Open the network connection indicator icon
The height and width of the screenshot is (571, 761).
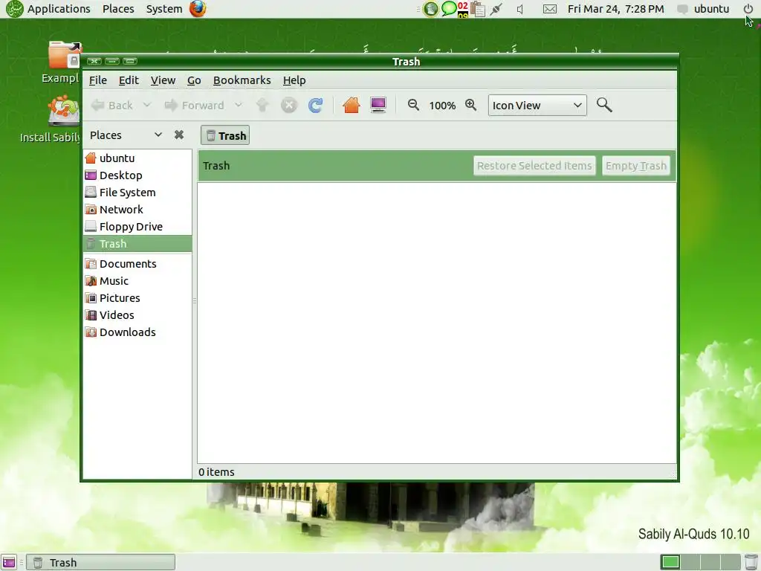496,9
